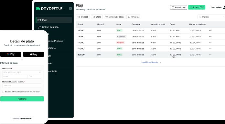The width and height of the screenshot is (225, 124).
Task: Click the Plătit status badge in the 100.00 row
Action: coord(119,31)
